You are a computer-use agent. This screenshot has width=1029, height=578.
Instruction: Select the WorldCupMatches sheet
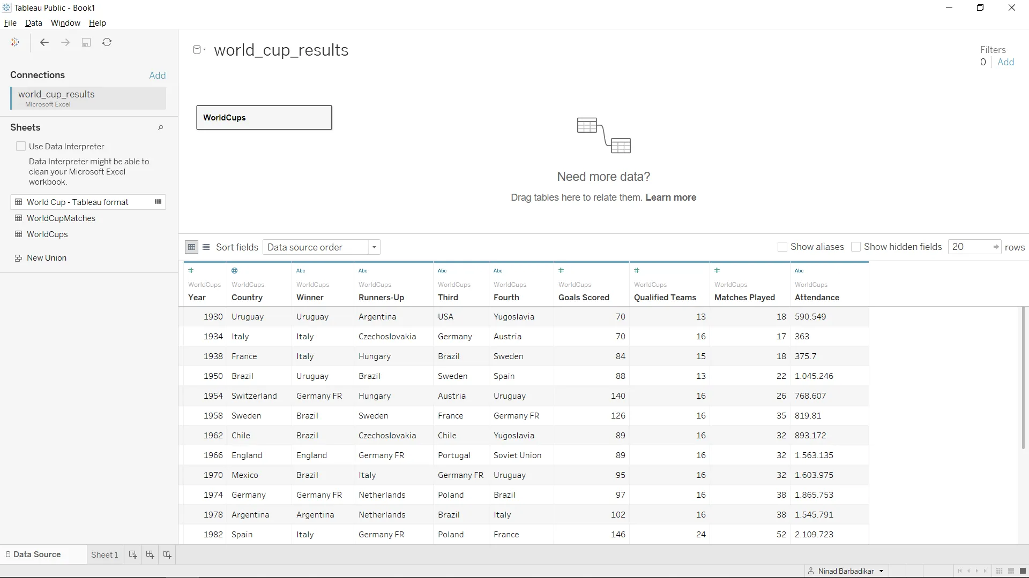(61, 218)
